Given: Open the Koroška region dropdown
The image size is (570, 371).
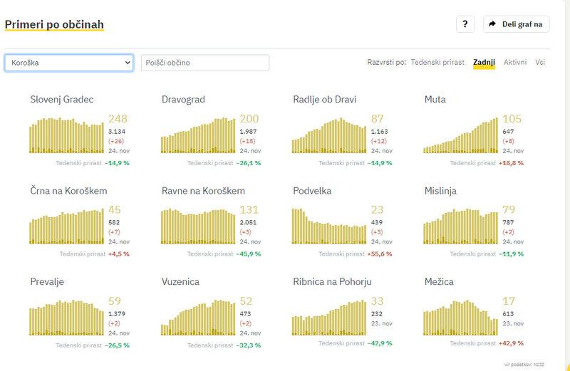Looking at the screenshot, I should click(69, 63).
